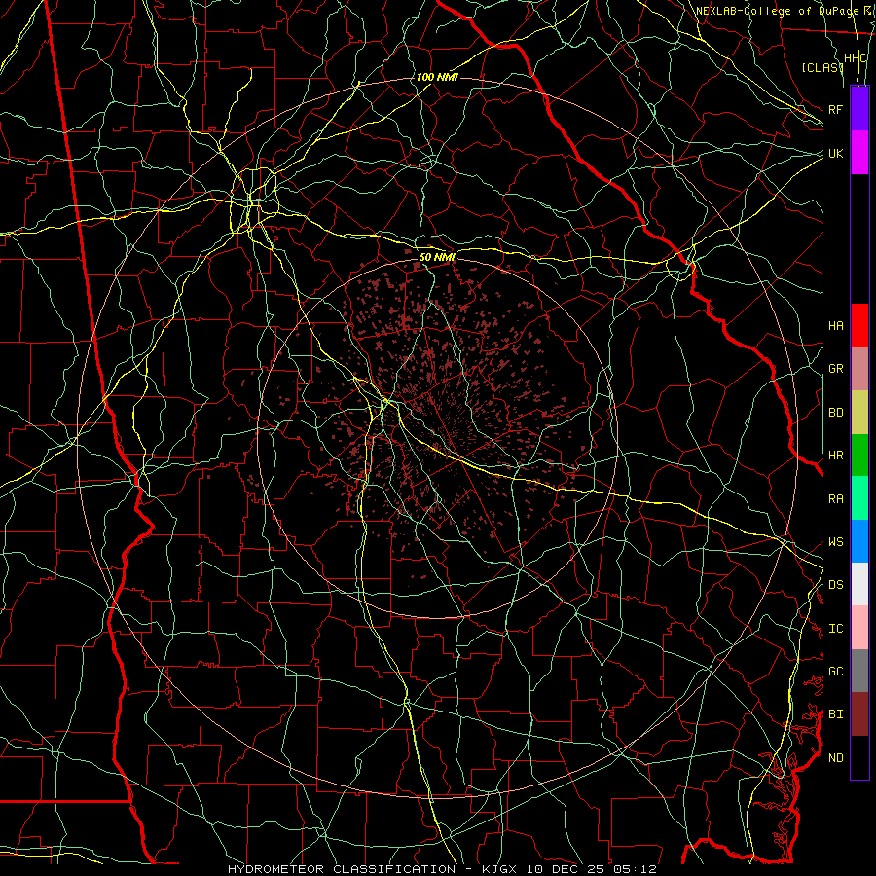Click the "HA" legend label

(836, 326)
